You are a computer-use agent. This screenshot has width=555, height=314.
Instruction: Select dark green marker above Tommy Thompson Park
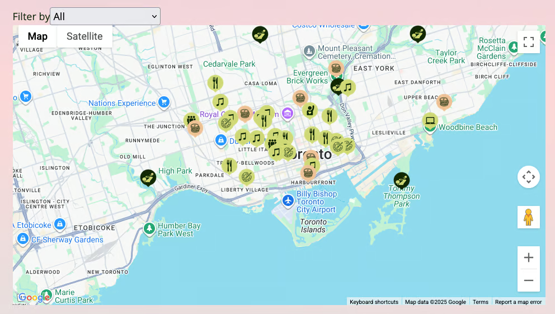tap(402, 180)
